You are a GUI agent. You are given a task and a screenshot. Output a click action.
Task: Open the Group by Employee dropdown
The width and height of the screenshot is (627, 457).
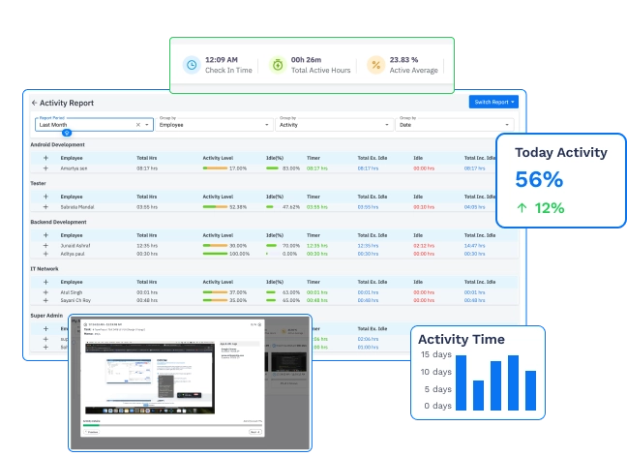pyautogui.click(x=267, y=125)
